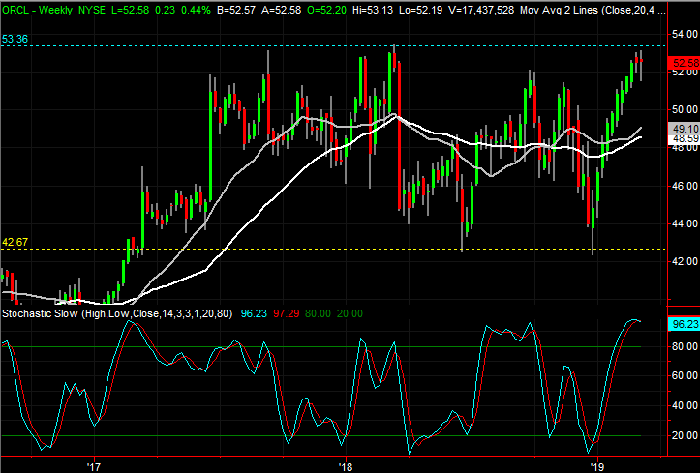Click the 42.67 support level label
The height and width of the screenshot is (473, 700).
pyautogui.click(x=15, y=241)
